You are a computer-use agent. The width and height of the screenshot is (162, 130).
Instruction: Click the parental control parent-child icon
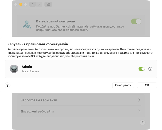click(27, 25)
